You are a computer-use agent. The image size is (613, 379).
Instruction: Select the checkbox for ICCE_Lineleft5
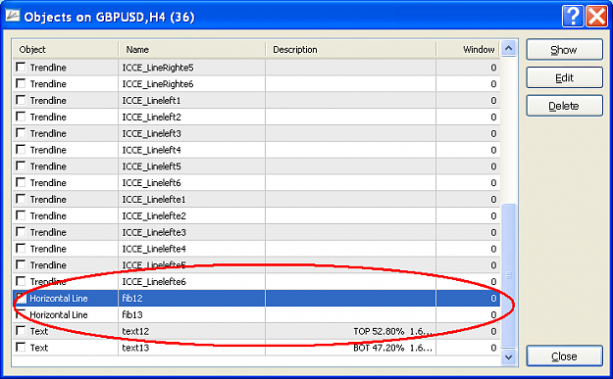21,166
